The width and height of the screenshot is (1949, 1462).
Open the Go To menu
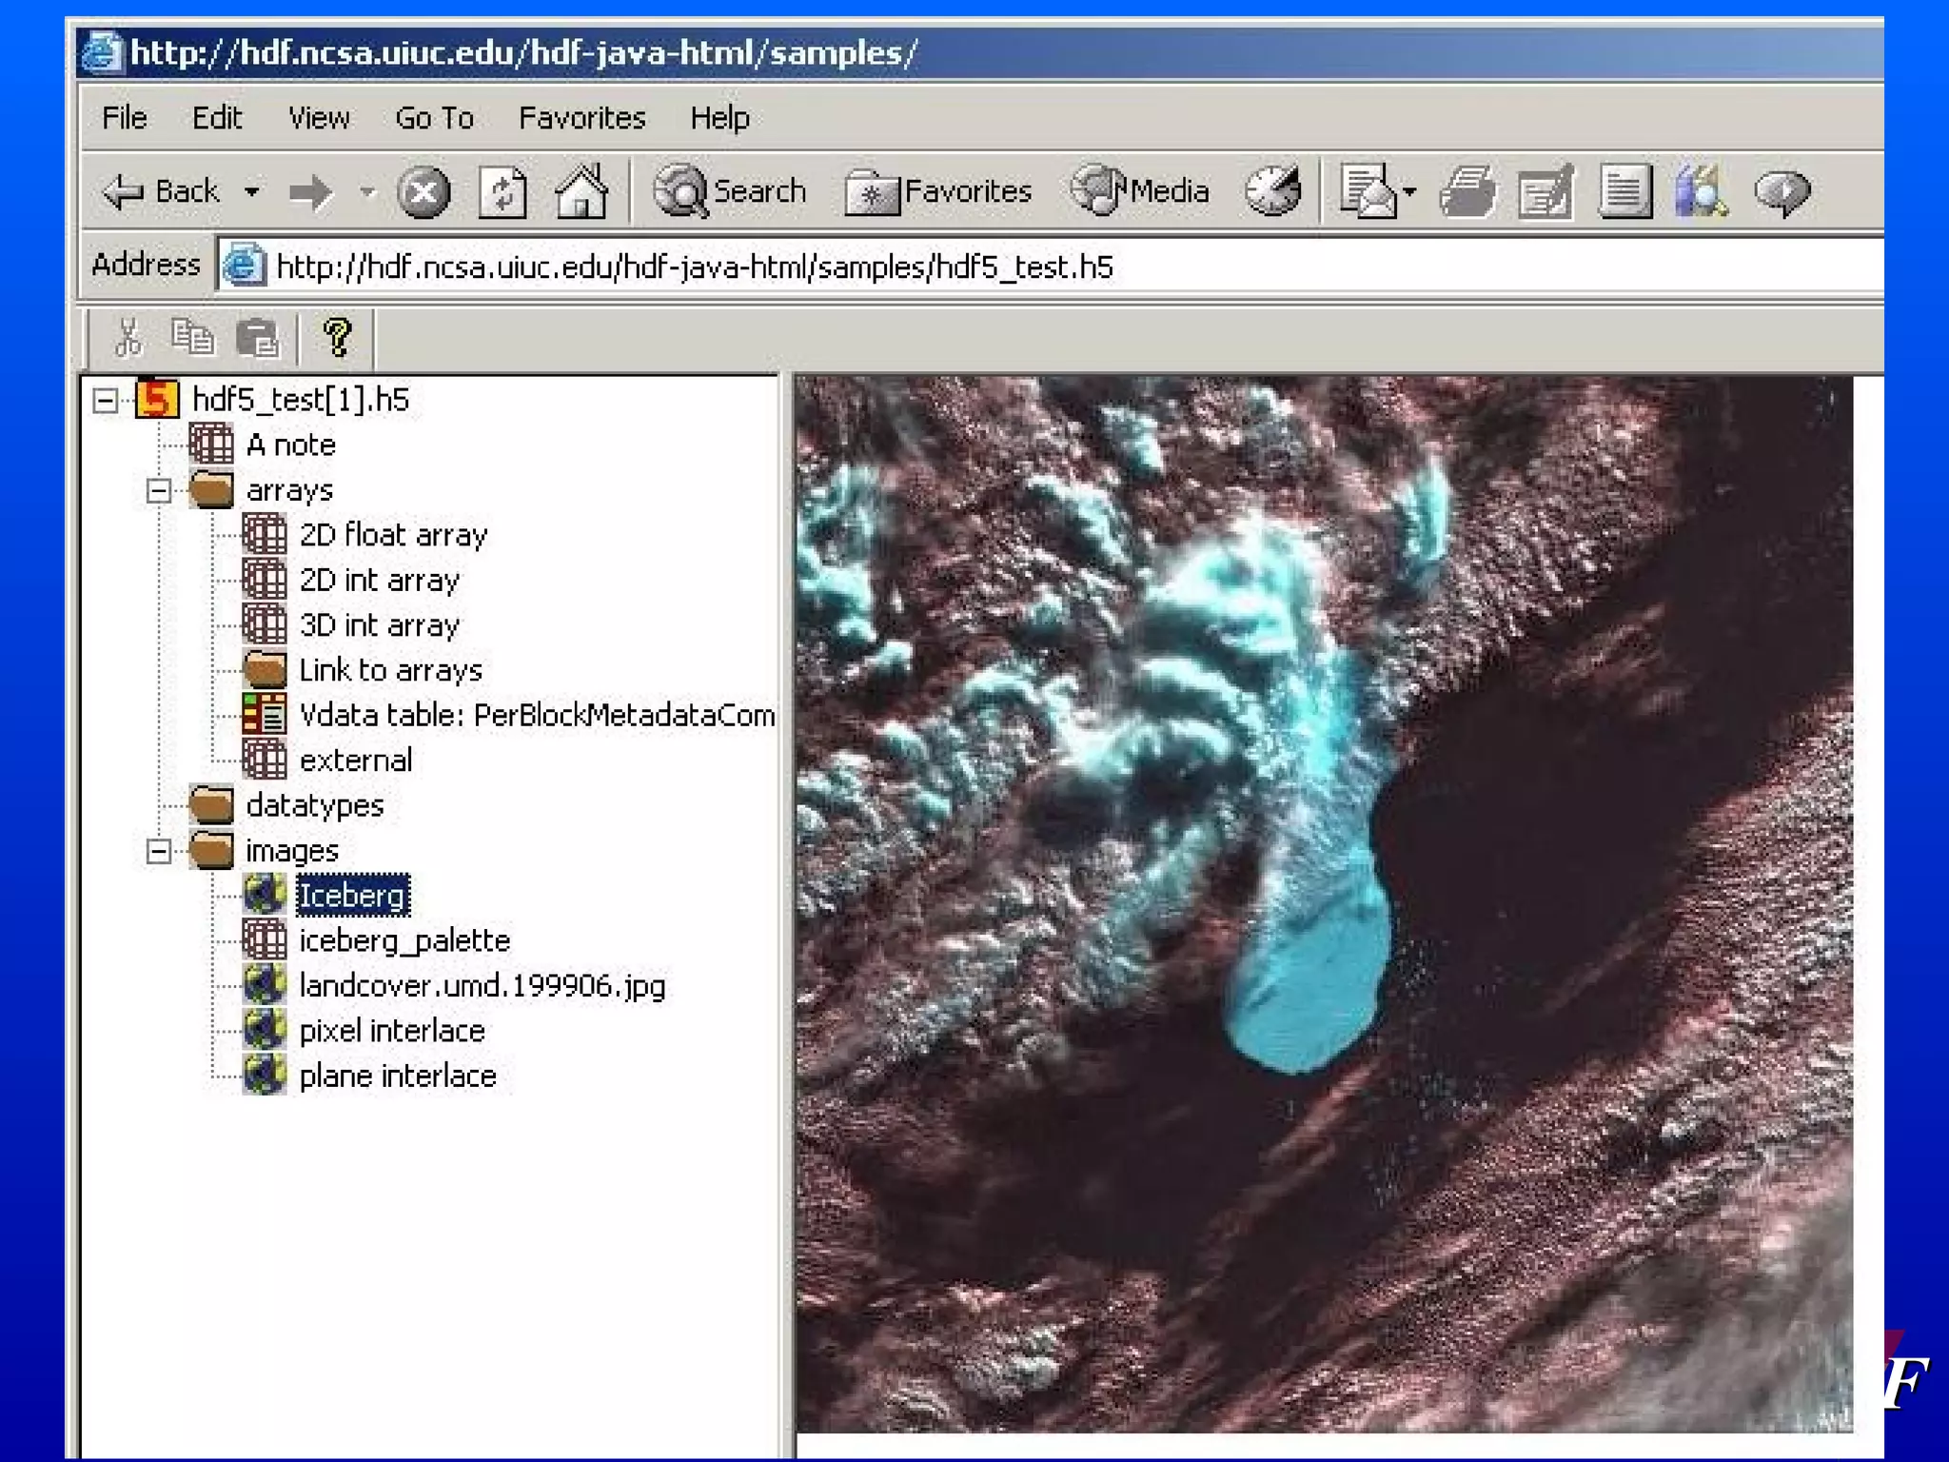point(434,118)
